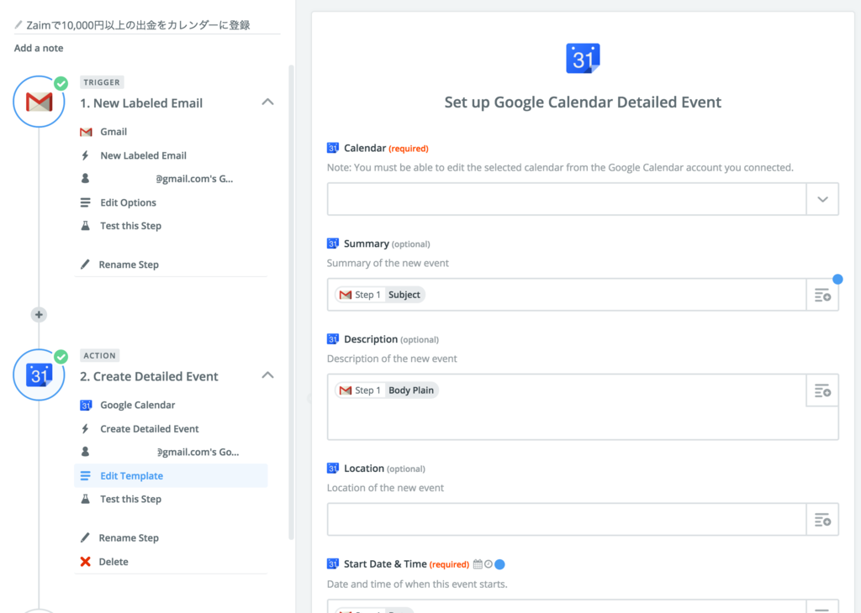Click into the Summary input field
861x613 pixels.
tap(567, 295)
